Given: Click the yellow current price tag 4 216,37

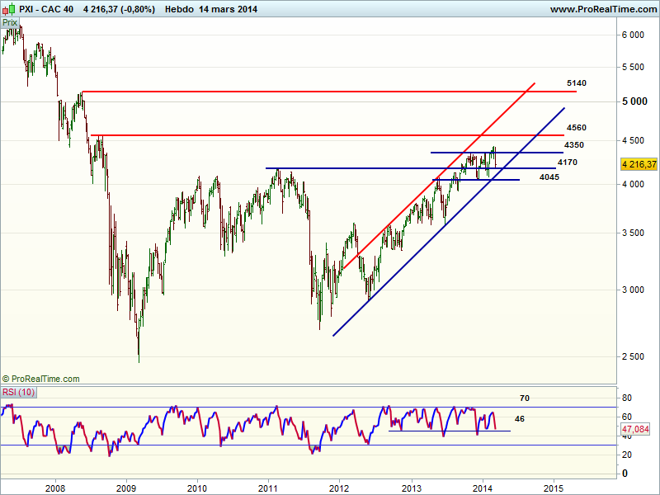Looking at the screenshot, I should (x=639, y=164).
